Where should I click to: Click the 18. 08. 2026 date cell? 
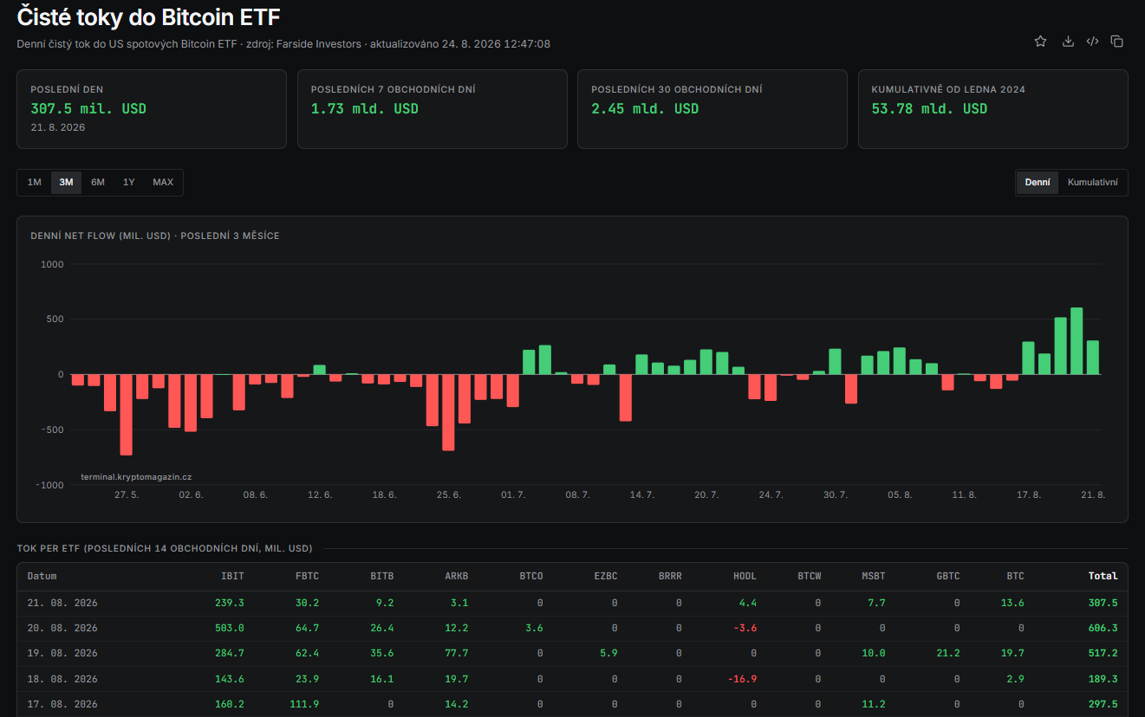pyautogui.click(x=62, y=679)
